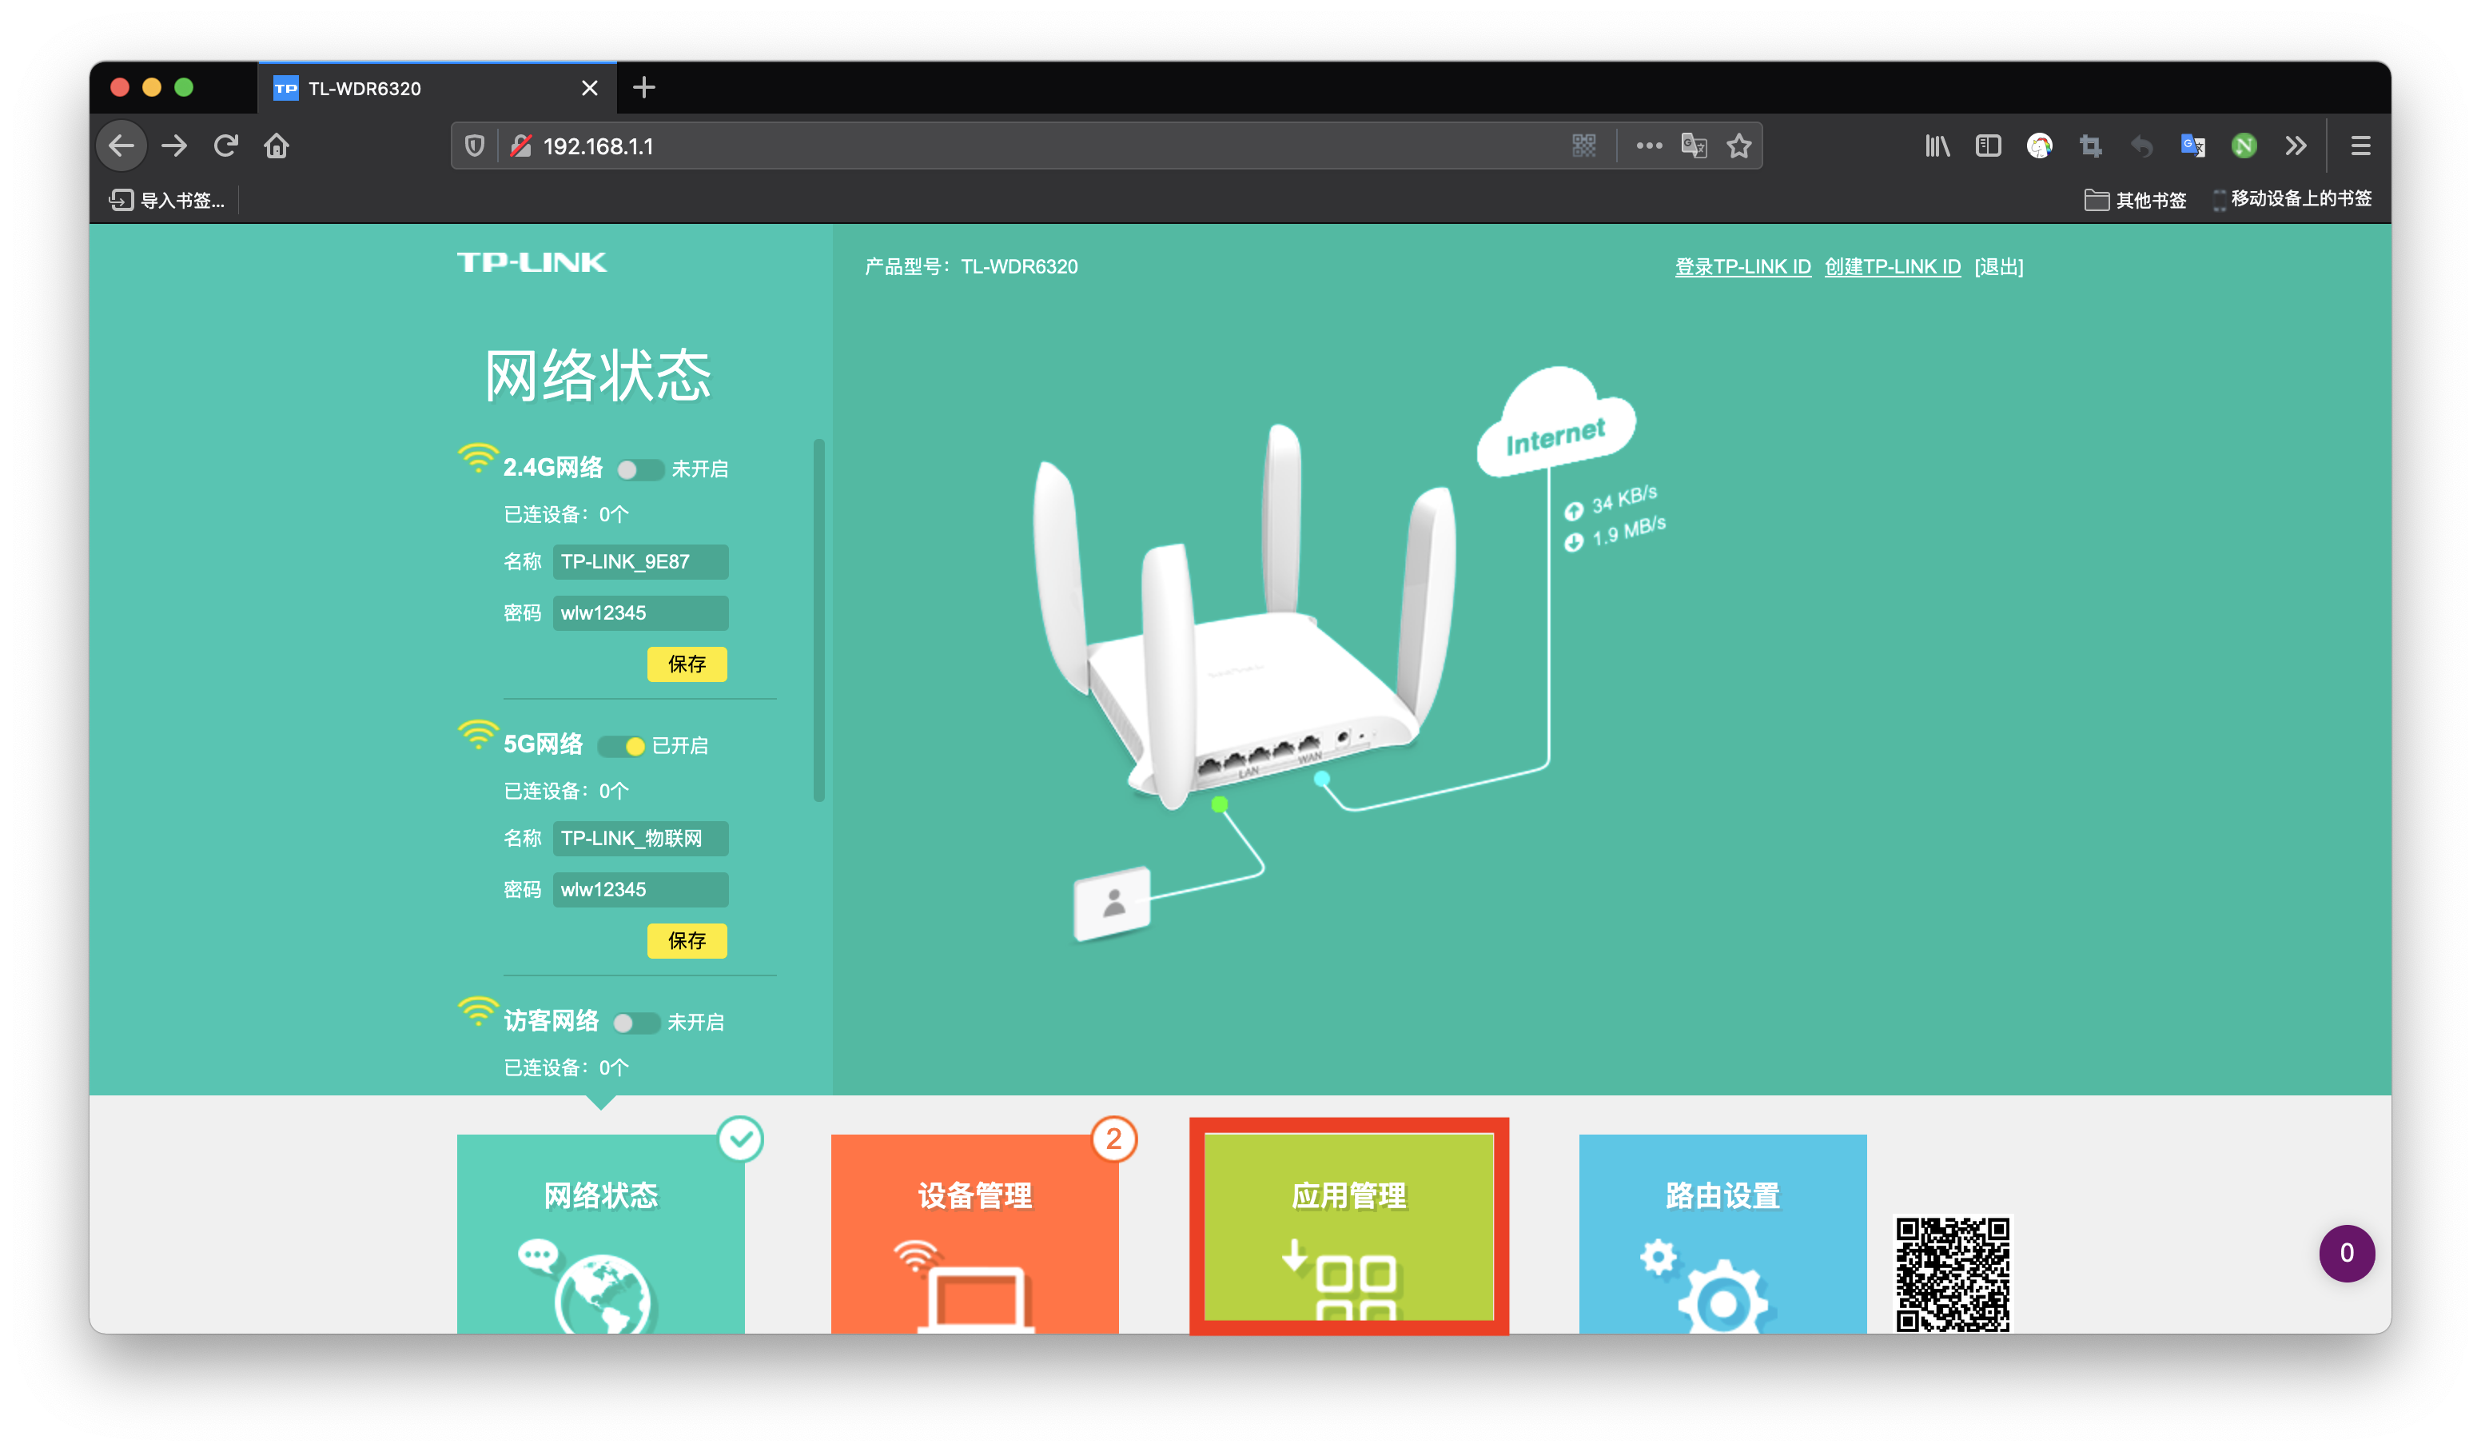Screen dimensions: 2481x1452
Task: Open the page actions three-dots menu
Action: [1649, 146]
